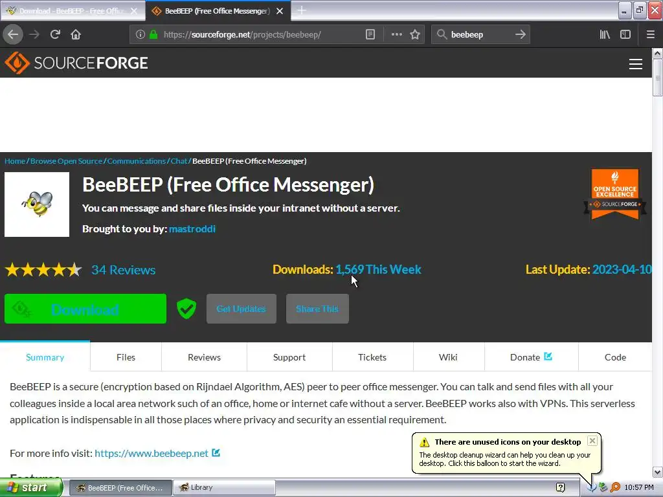Toggle reader view in the address bar
Image resolution: width=663 pixels, height=497 pixels.
pyautogui.click(x=370, y=35)
